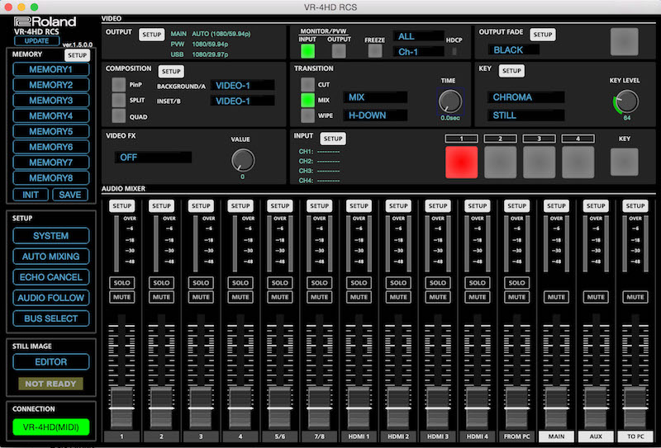The height and width of the screenshot is (448, 661).
Task: Select video input 1 red pad
Action: (462, 162)
